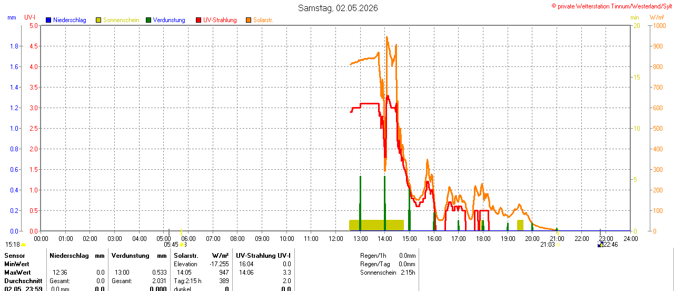The width and height of the screenshot is (674, 291).
Task: Click the Verdunstung max value 0.533
Action: coord(159,273)
